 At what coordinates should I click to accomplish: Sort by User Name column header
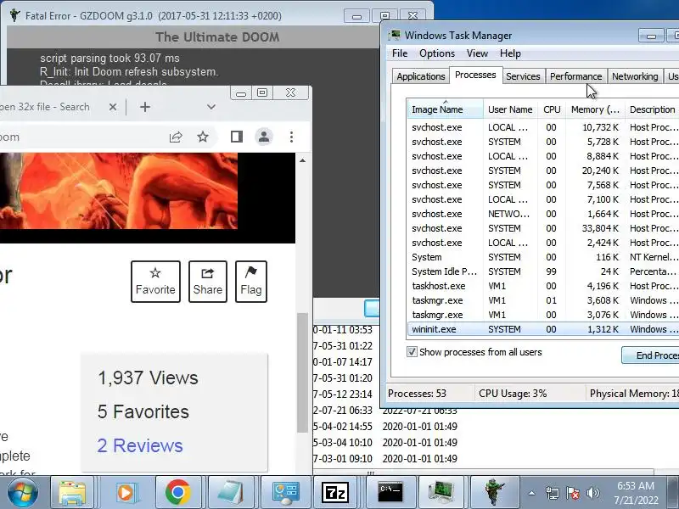pyautogui.click(x=510, y=109)
